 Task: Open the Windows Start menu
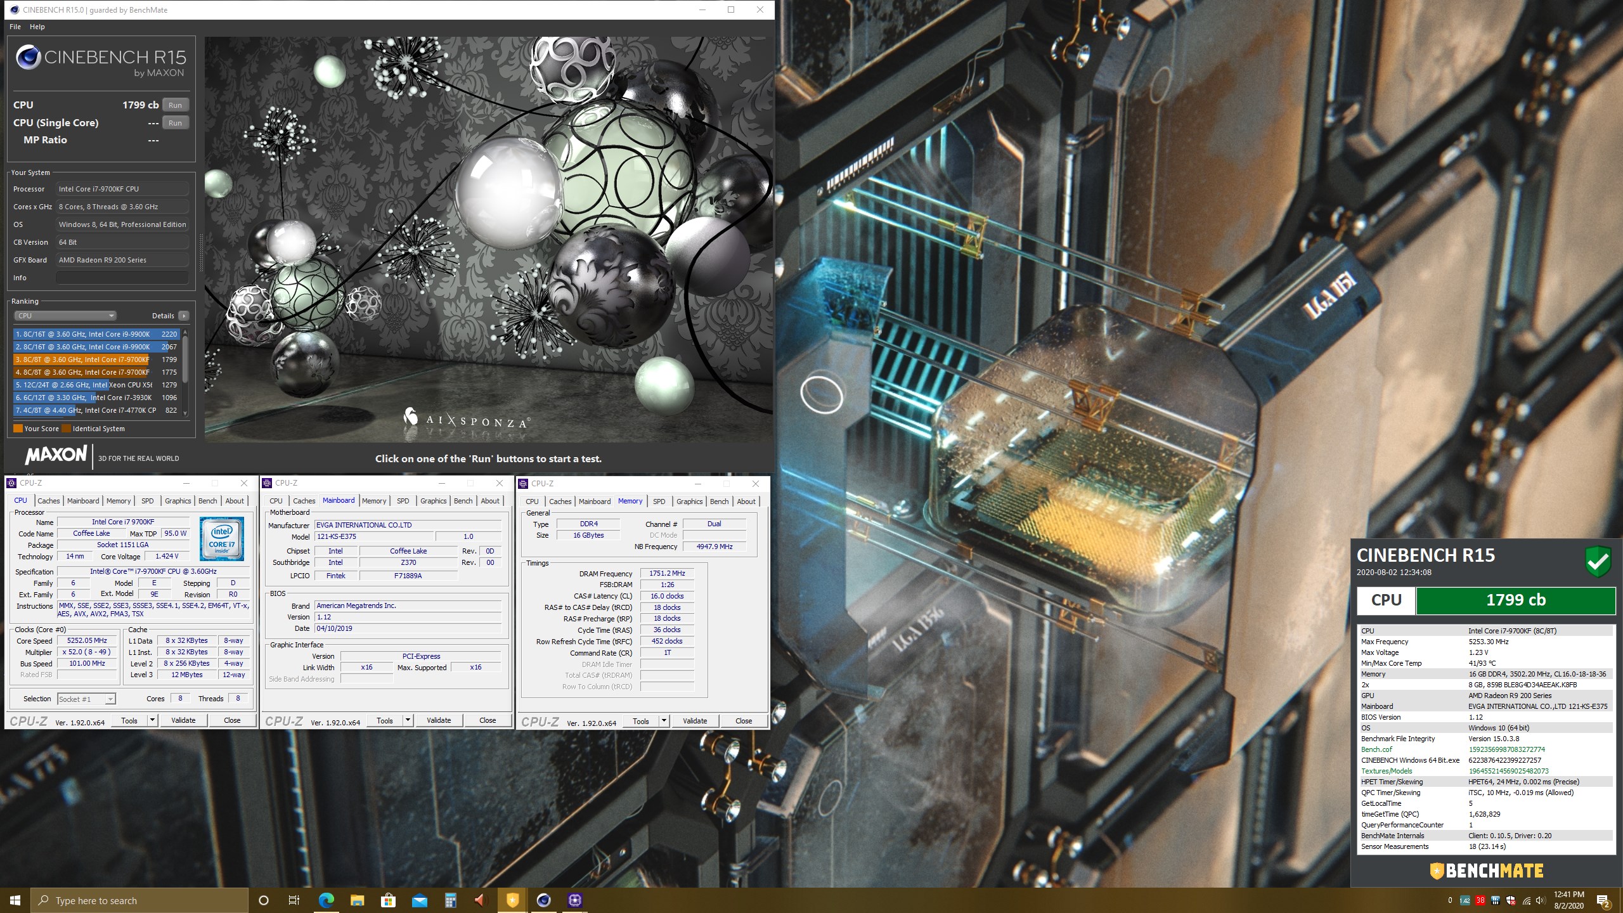tap(15, 900)
